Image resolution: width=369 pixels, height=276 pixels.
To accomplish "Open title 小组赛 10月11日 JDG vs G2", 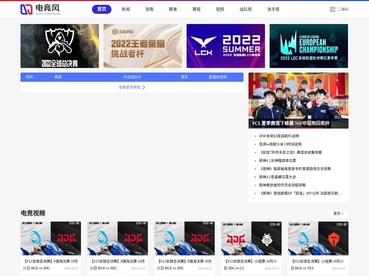I will point(251,265).
